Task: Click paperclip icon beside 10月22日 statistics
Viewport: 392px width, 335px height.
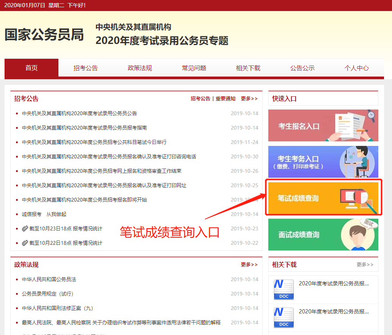Action: (25, 243)
